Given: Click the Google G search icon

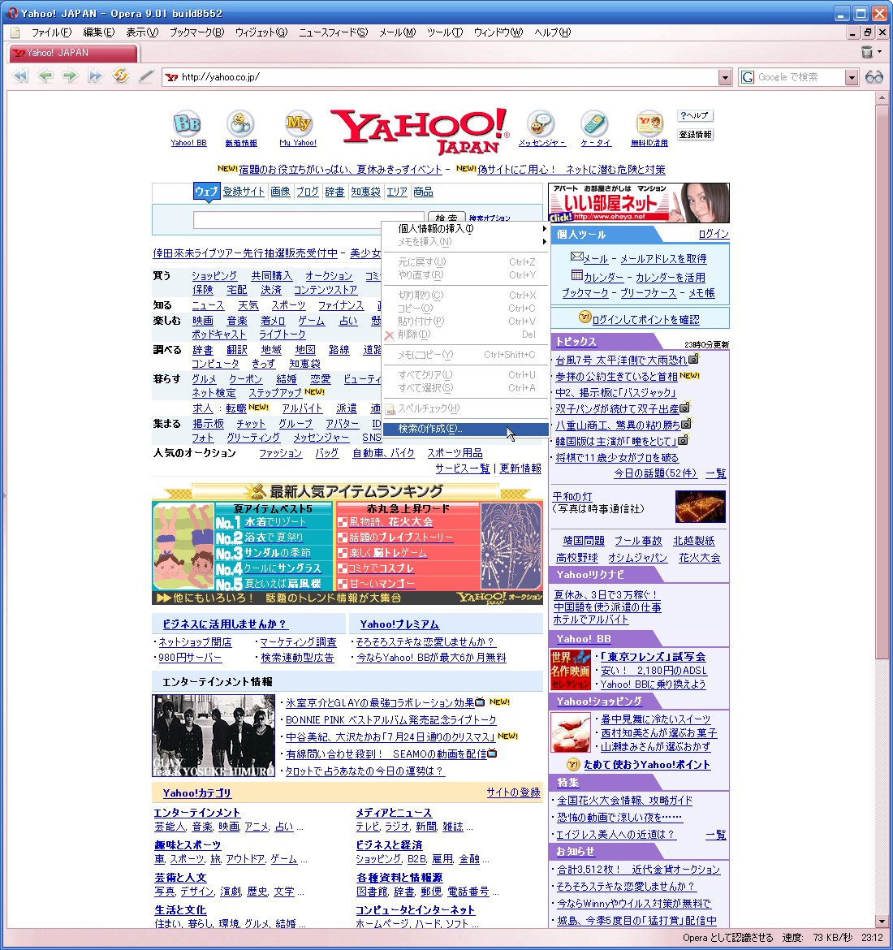Looking at the screenshot, I should pos(748,77).
